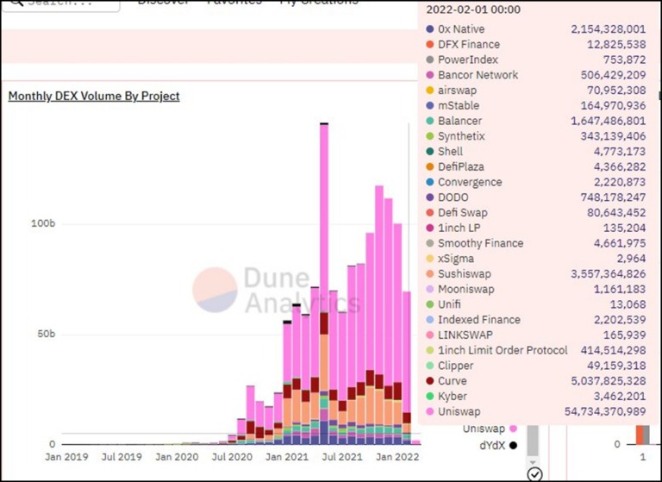The image size is (662, 482).
Task: Open the Monthly DEX Volume By Project link
Action: [94, 96]
